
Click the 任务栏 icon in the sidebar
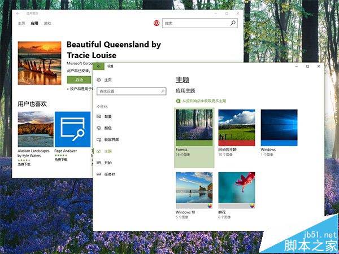99,174
